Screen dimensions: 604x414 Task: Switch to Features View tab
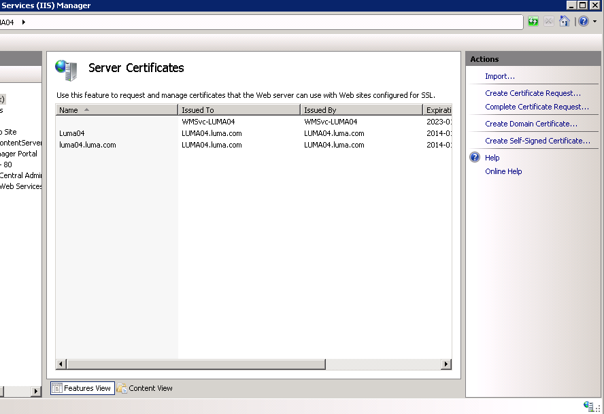82,388
